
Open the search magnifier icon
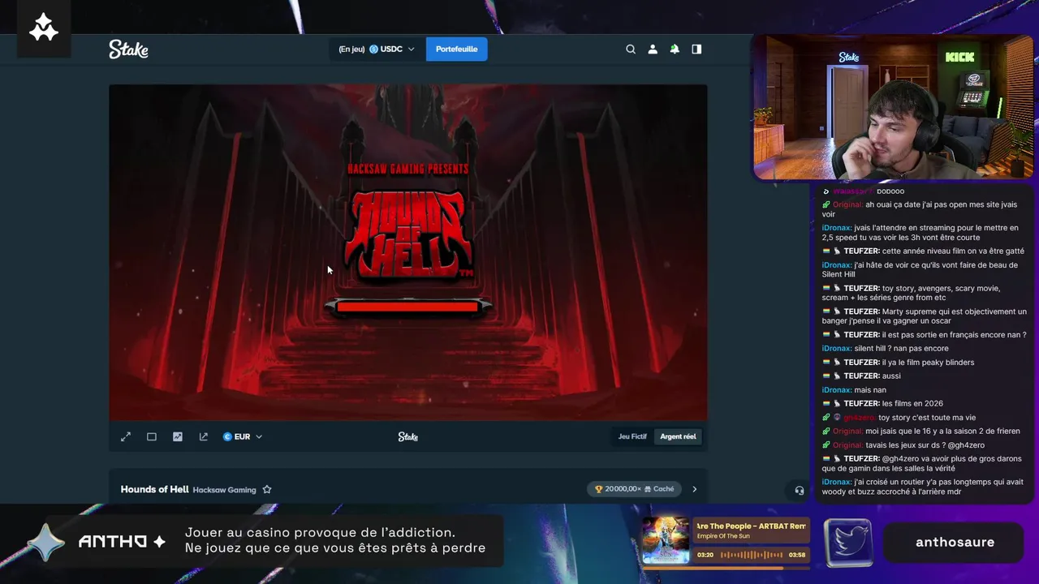click(631, 49)
